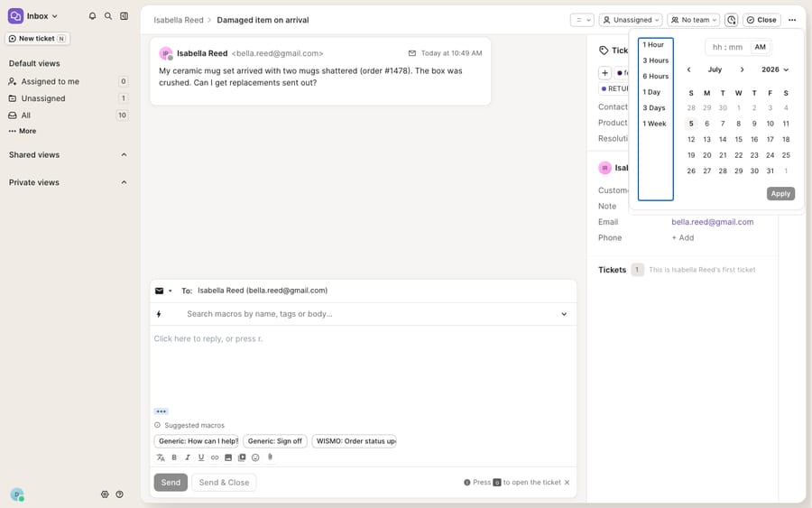Open the Unassigned assignee dropdown
Screen dimensions: 812x508
point(631,20)
